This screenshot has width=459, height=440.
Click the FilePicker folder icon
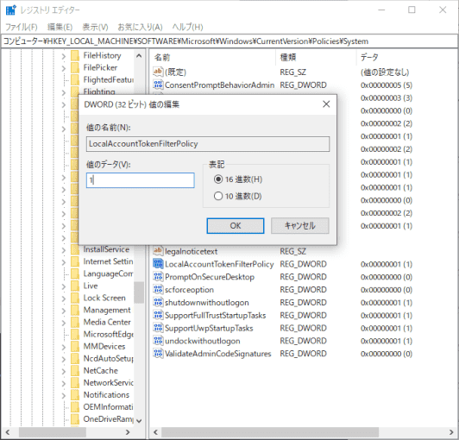[75, 67]
